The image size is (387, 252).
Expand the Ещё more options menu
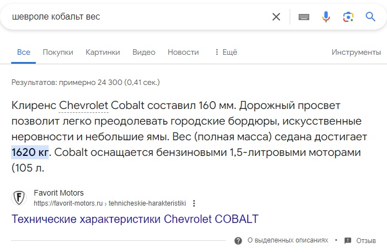(x=226, y=53)
